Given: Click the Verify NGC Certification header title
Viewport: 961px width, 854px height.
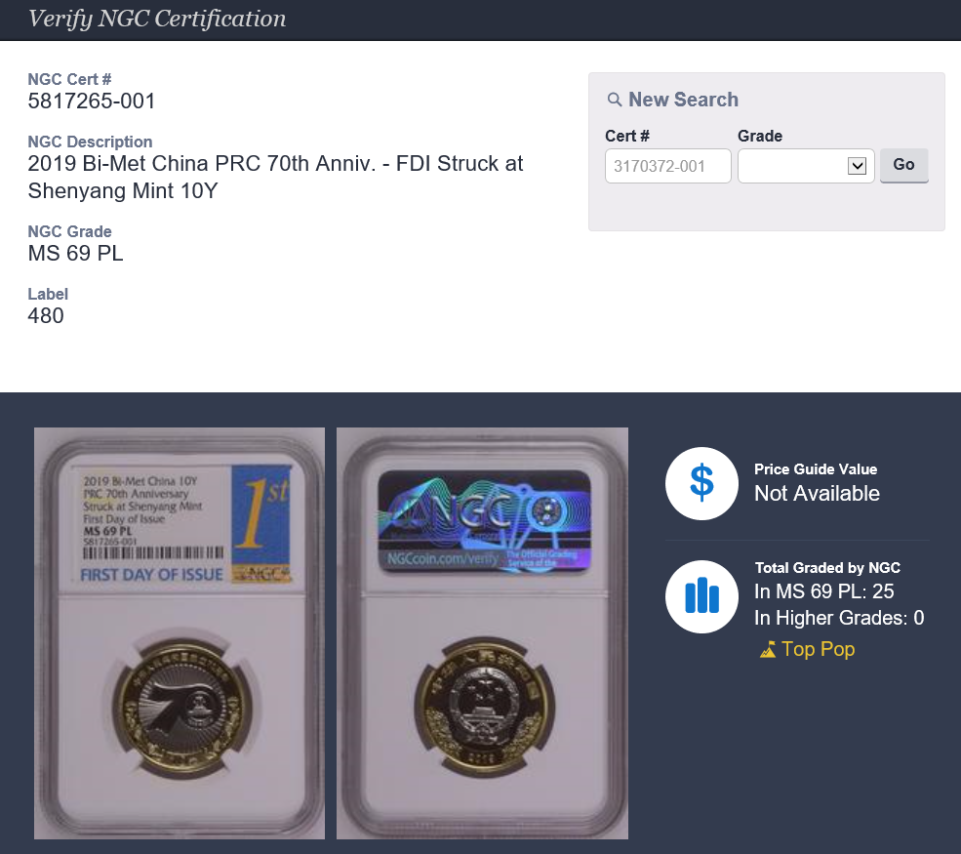Looking at the screenshot, I should click(157, 19).
